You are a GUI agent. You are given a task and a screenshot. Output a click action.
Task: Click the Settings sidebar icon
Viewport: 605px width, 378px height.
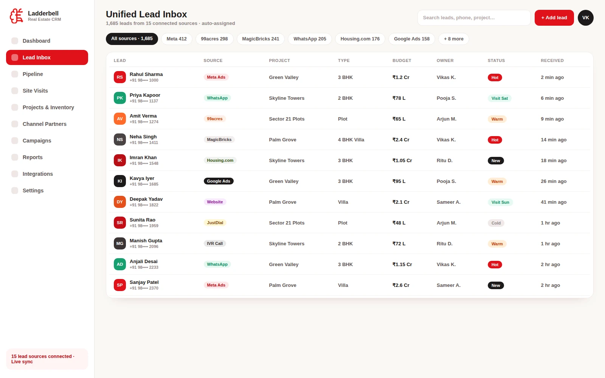pos(15,191)
